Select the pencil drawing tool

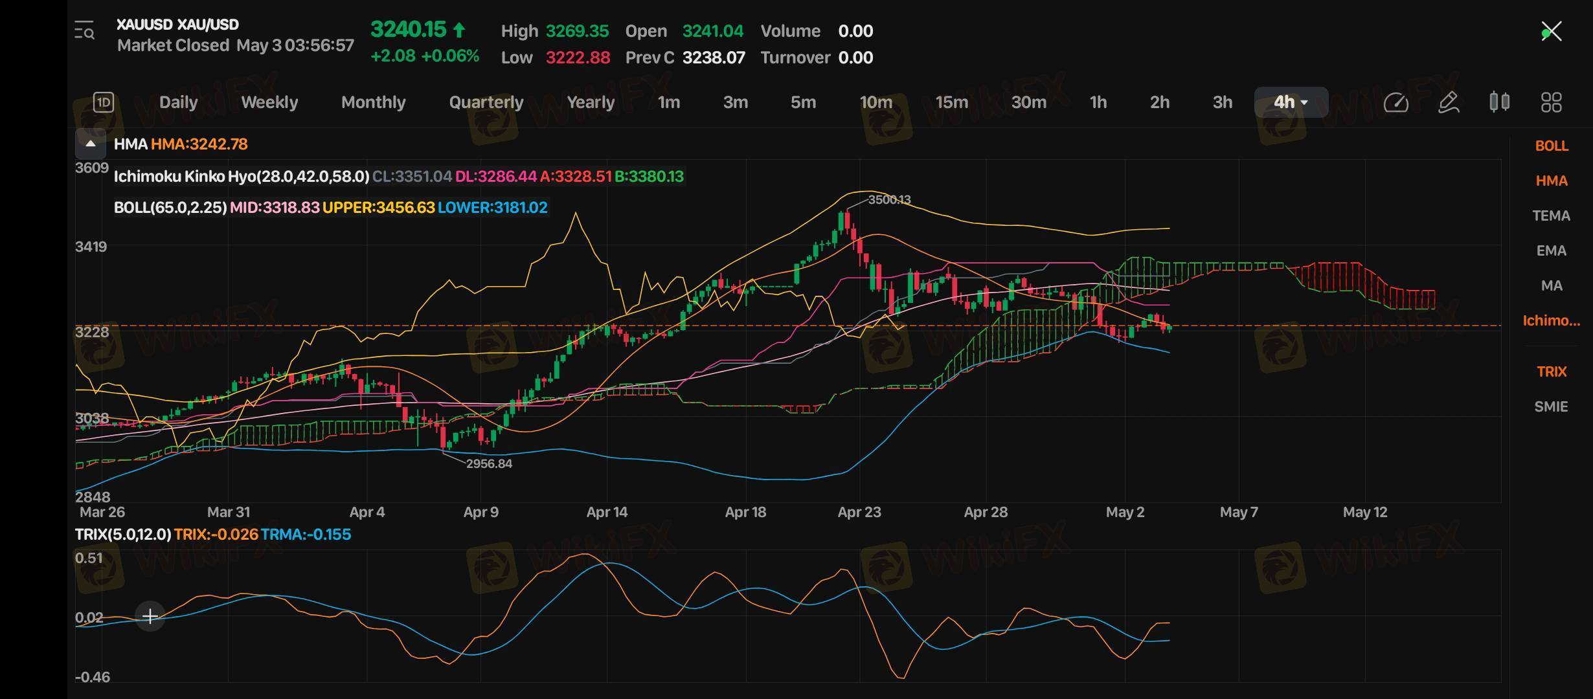pos(1448,102)
